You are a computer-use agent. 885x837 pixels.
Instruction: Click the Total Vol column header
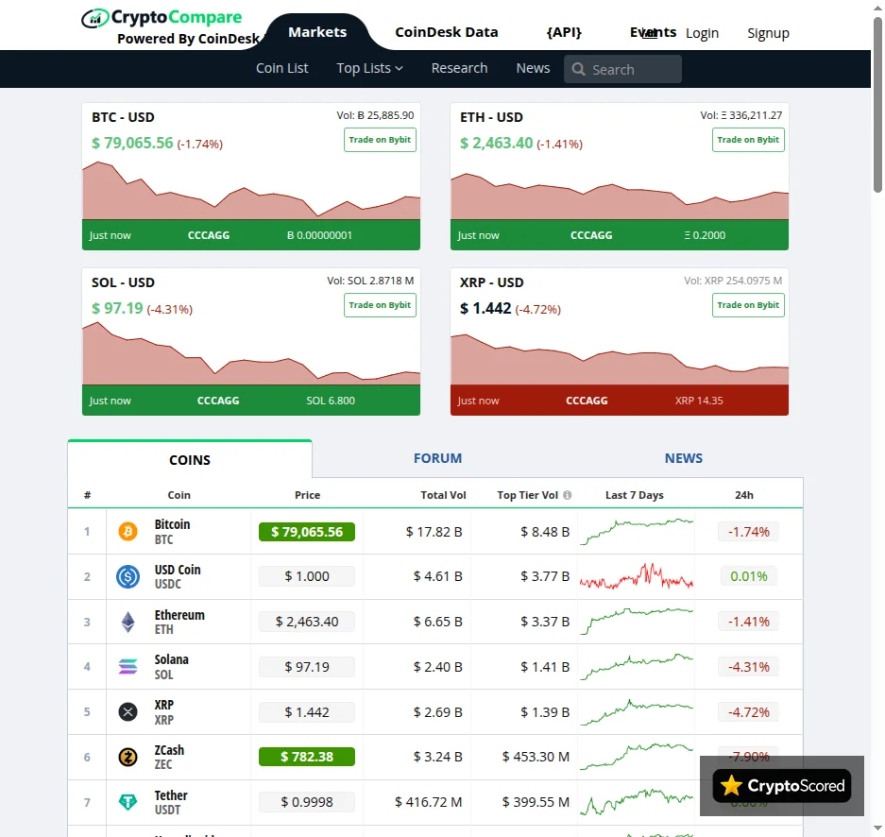443,495
